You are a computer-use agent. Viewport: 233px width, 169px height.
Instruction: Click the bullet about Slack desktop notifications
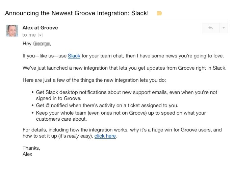pyautogui.click(x=126, y=95)
